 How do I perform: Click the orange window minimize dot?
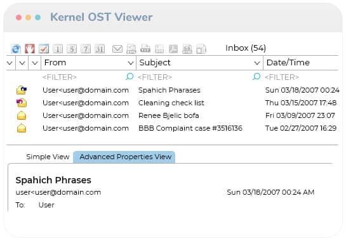tap(28, 17)
